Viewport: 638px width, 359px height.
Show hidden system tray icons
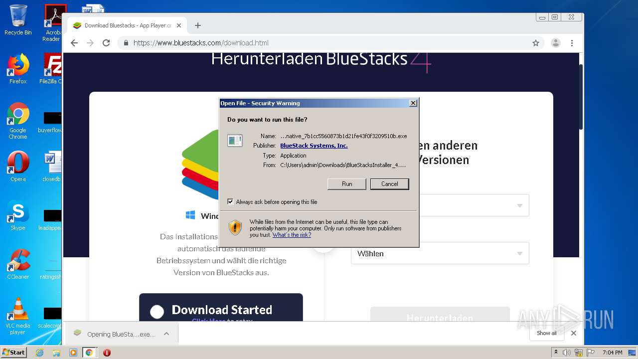click(x=556, y=353)
